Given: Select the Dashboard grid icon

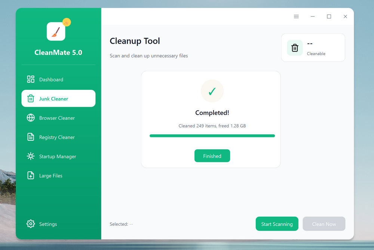Looking at the screenshot, I should 31,79.
